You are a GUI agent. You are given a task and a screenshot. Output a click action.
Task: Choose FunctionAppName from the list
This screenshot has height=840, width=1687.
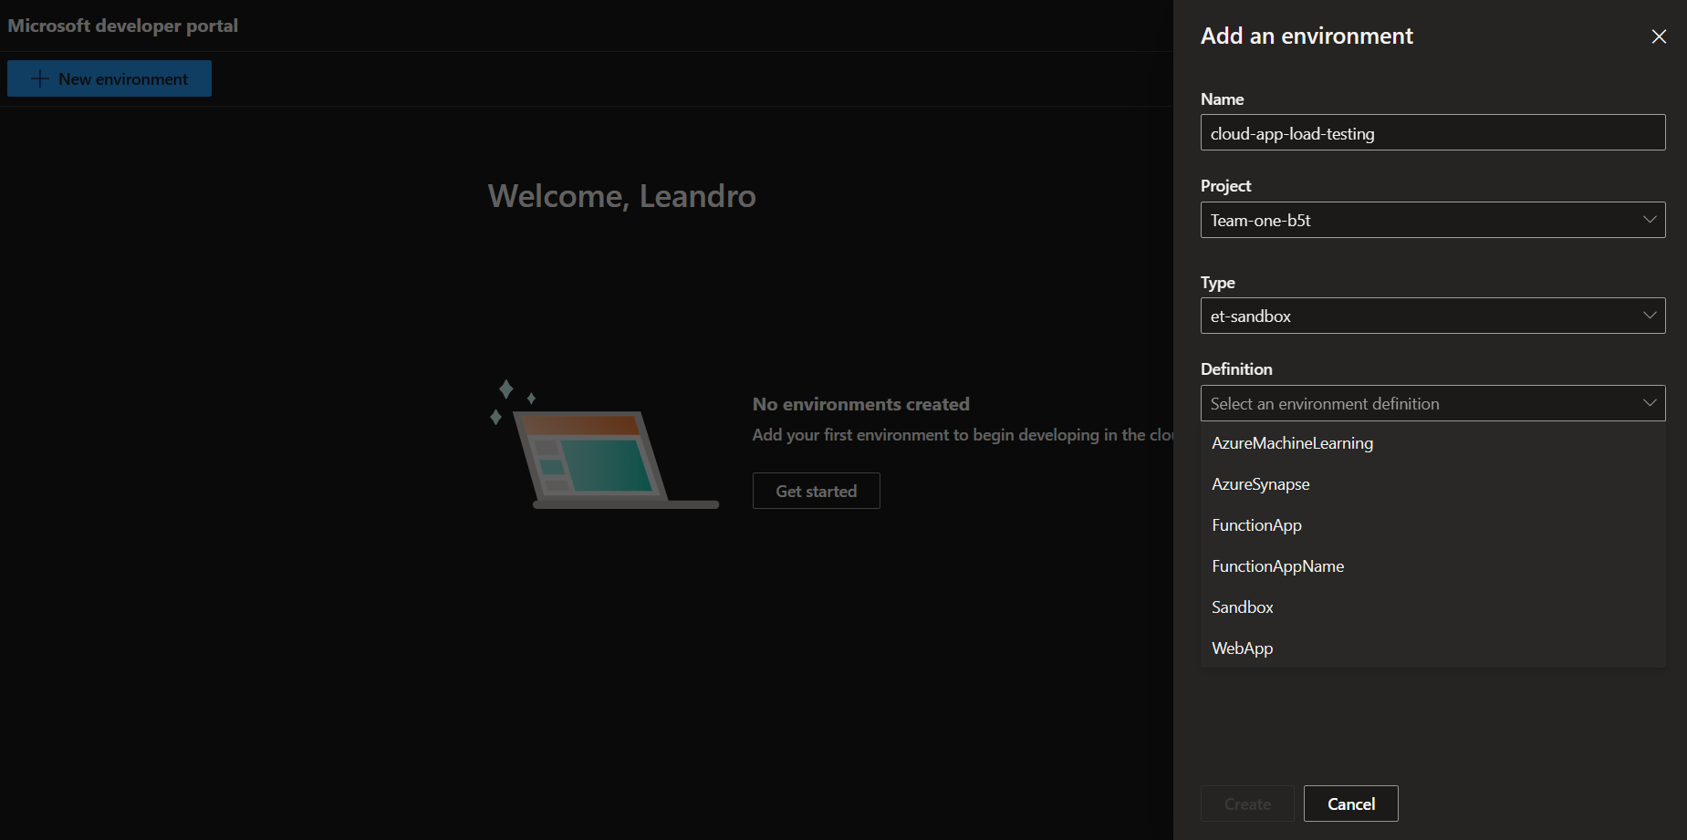point(1432,566)
